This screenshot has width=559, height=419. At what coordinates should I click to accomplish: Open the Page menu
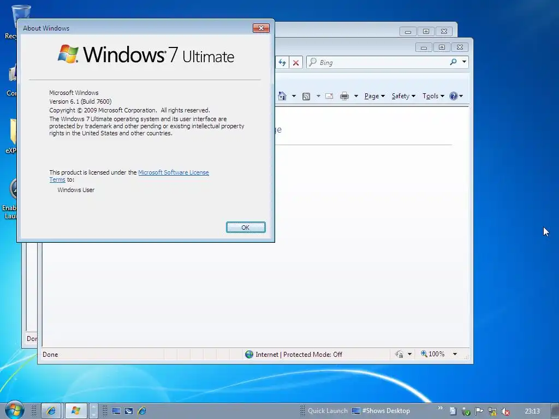374,96
